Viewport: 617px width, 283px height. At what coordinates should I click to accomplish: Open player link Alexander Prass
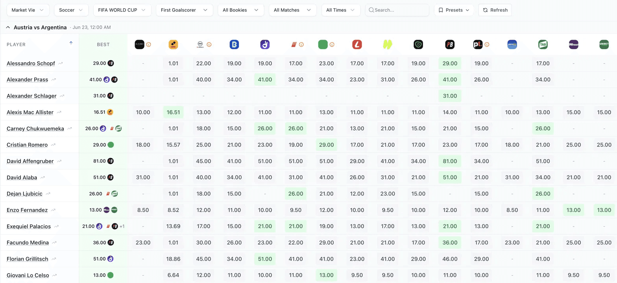point(27,80)
